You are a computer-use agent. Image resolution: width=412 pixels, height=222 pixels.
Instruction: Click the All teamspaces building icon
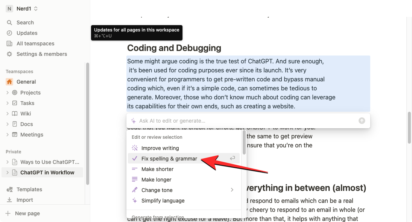[x=9, y=43]
